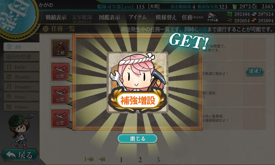
Task: Open the 図鑑表示 menu item
Action: point(109,17)
